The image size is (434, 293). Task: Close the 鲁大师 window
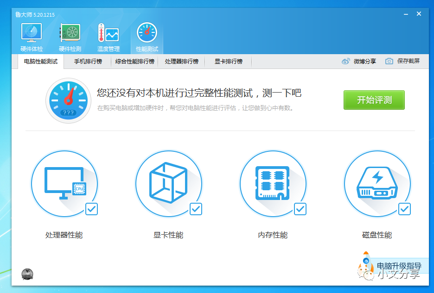click(x=419, y=14)
